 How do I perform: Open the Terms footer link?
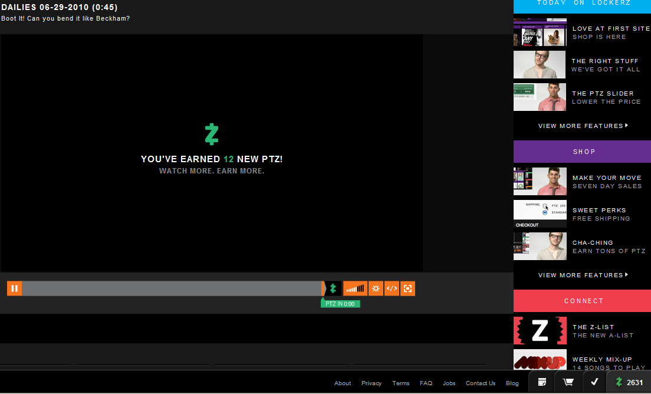click(400, 383)
